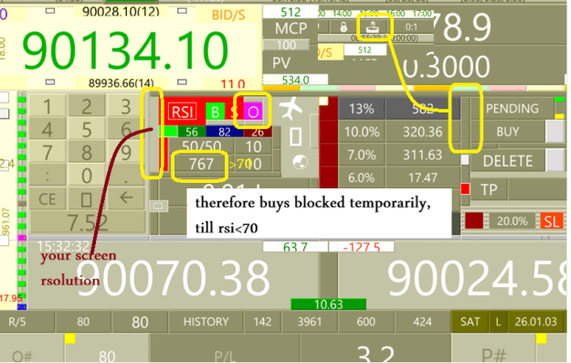This screenshot has height=363, width=571.
Task: Click the white checkbox right of BUY
Action: click(x=555, y=132)
